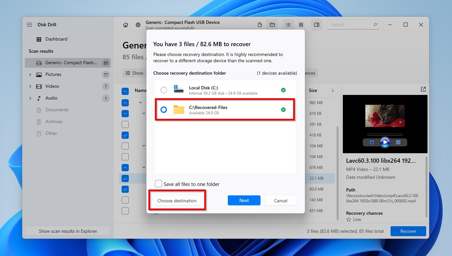Uncheck the 22.1 MB file checkbox
Viewport: 452px width, 256px height.
pos(125,178)
